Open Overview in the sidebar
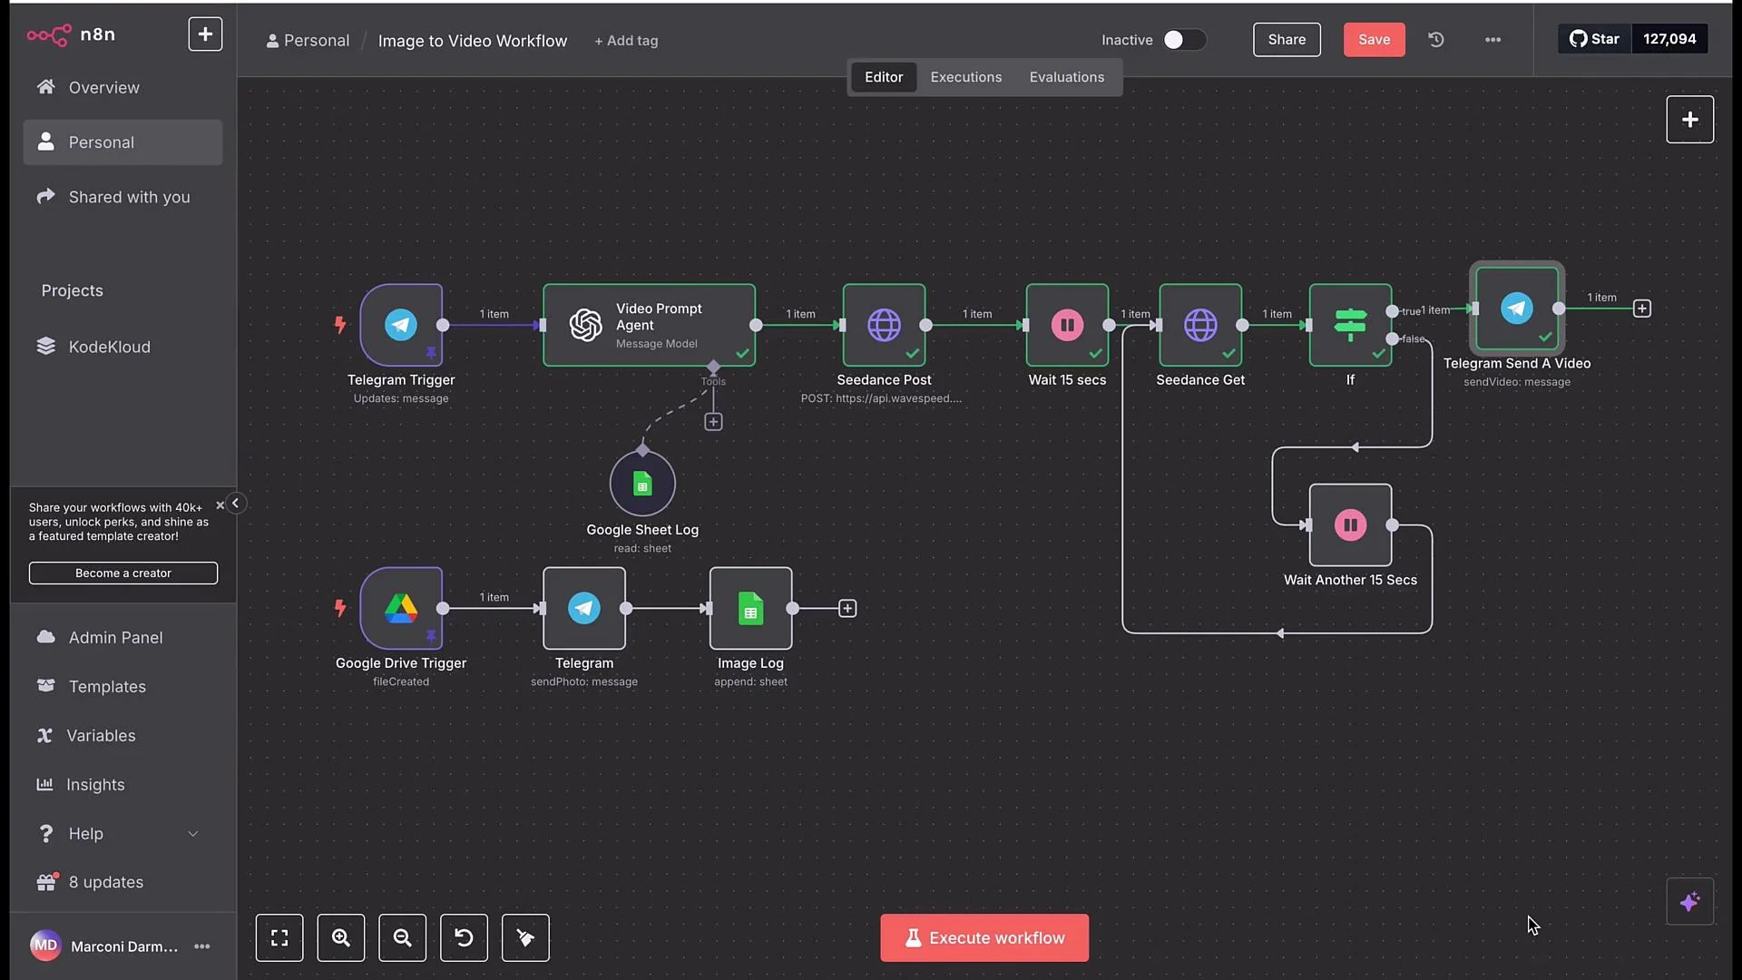1742x980 pixels. coord(122,88)
